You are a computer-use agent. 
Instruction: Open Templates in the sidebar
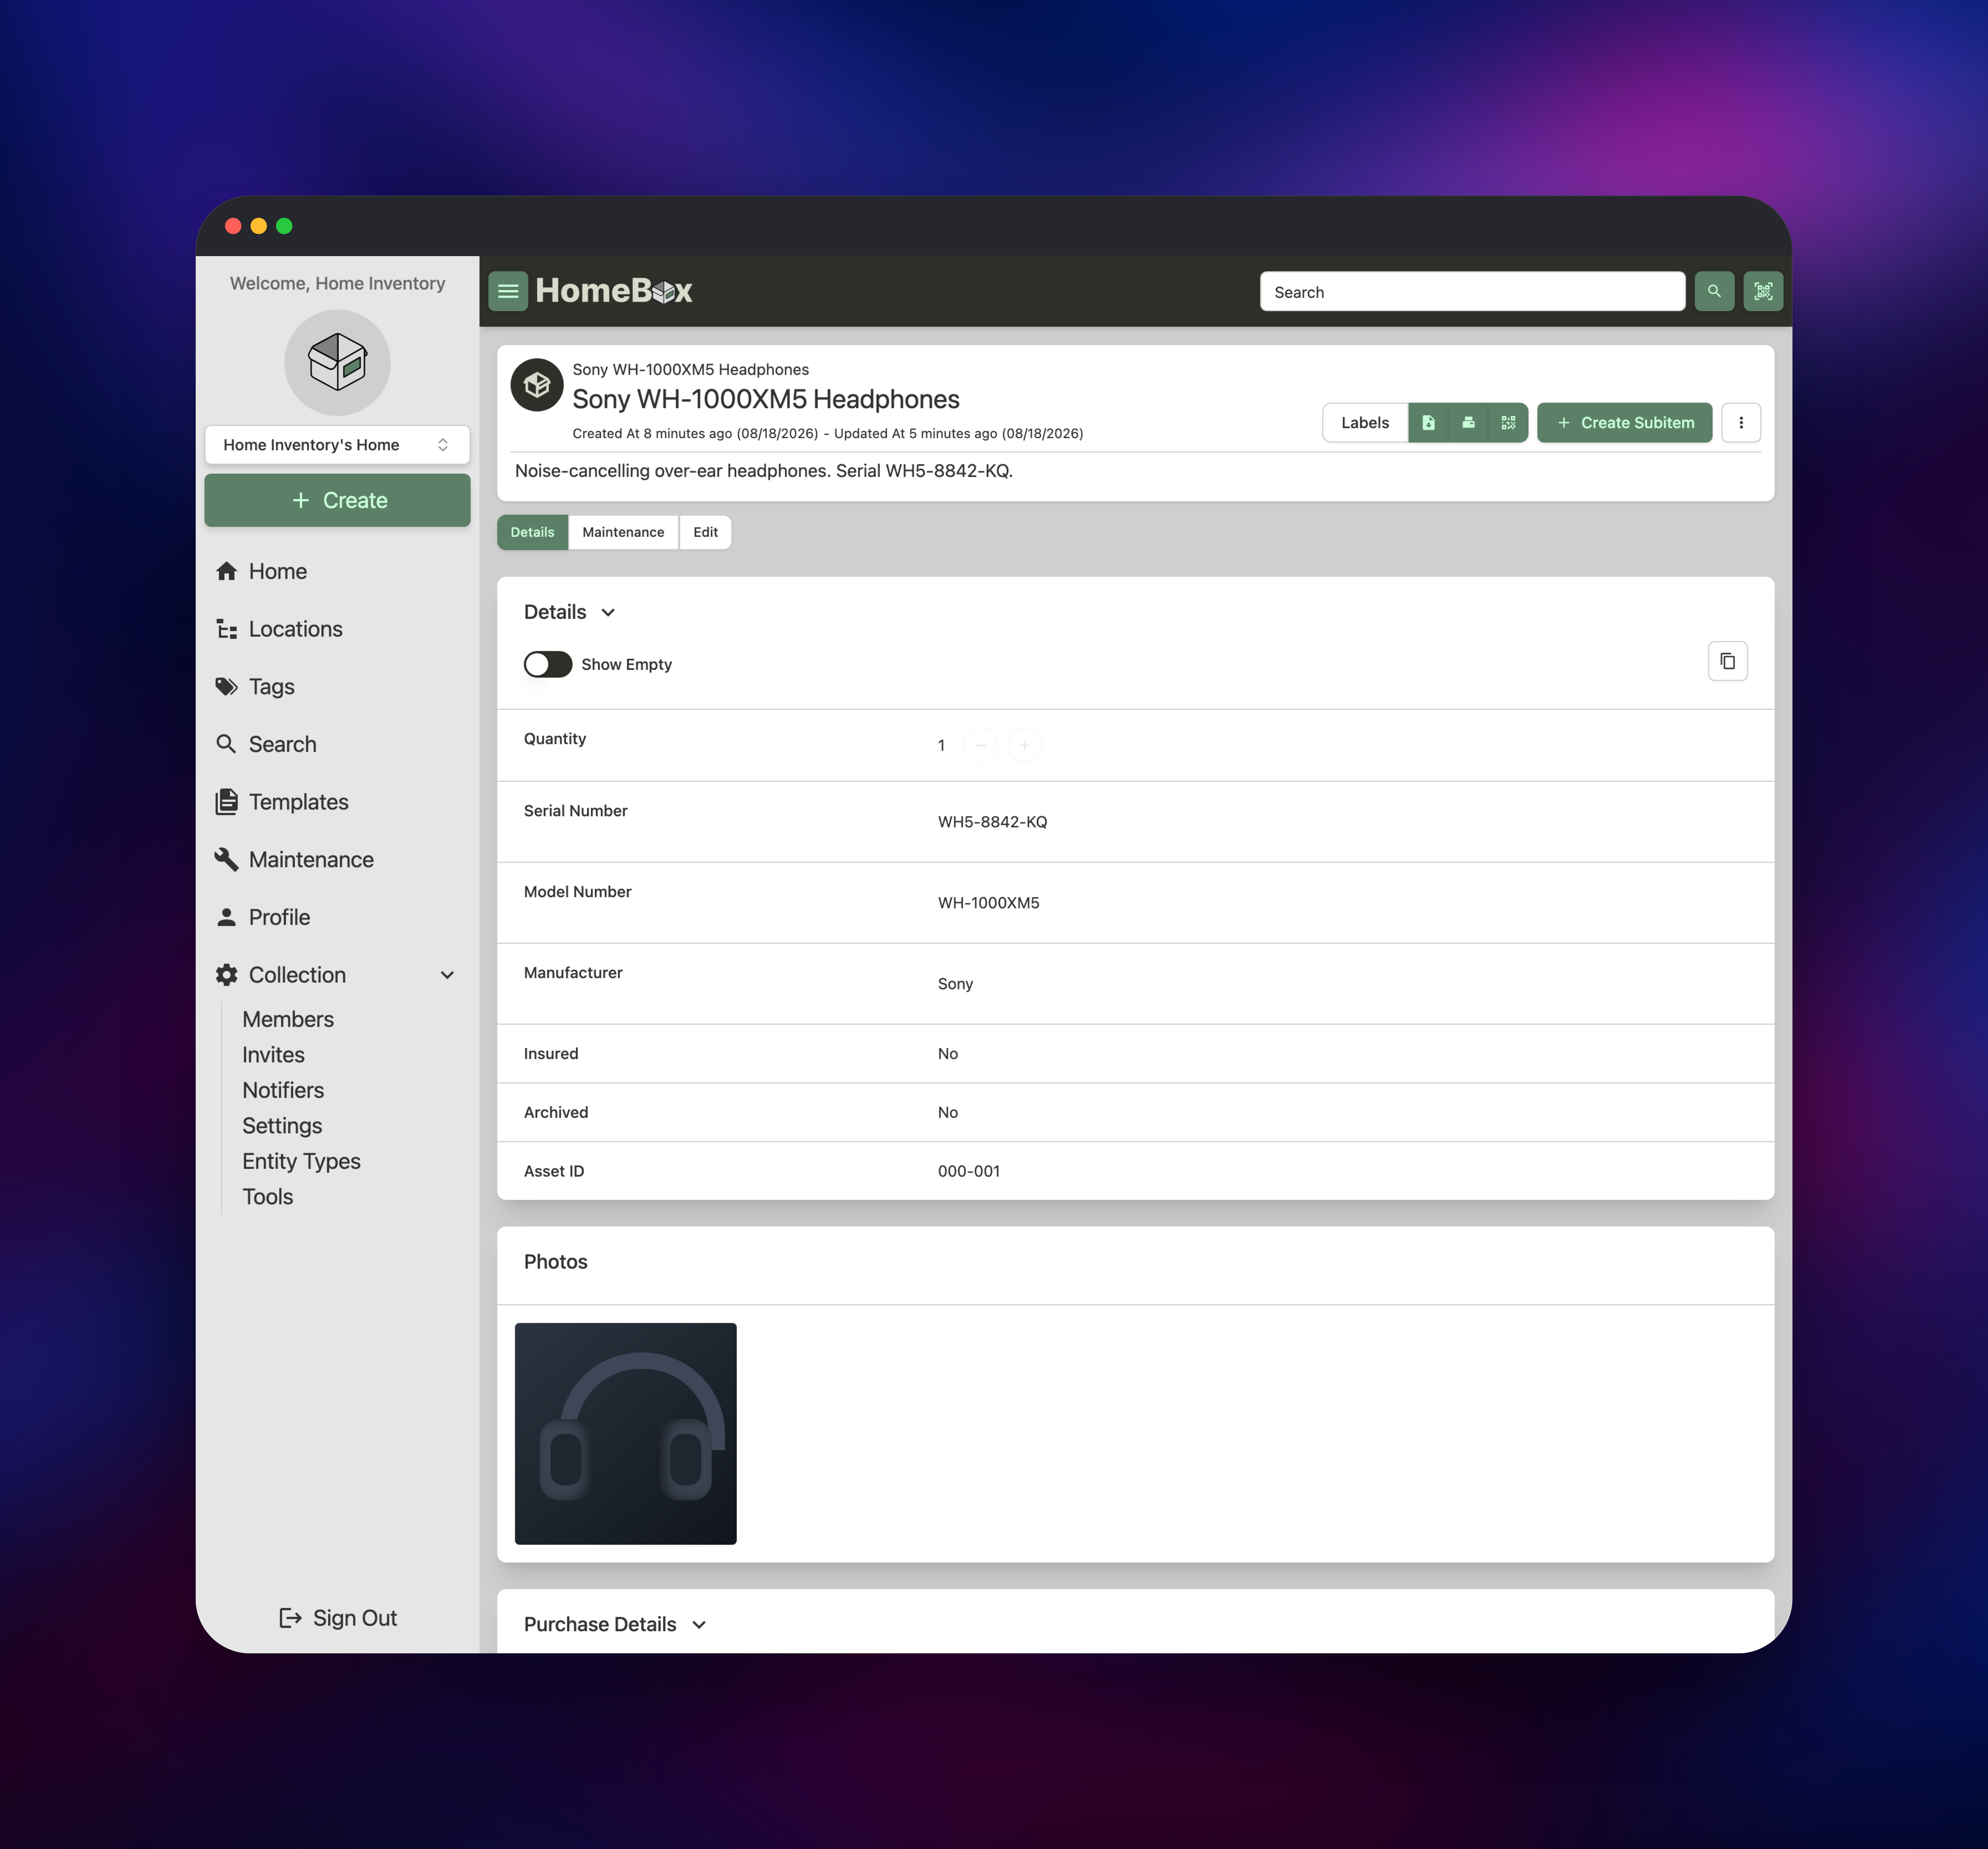pos(337,802)
